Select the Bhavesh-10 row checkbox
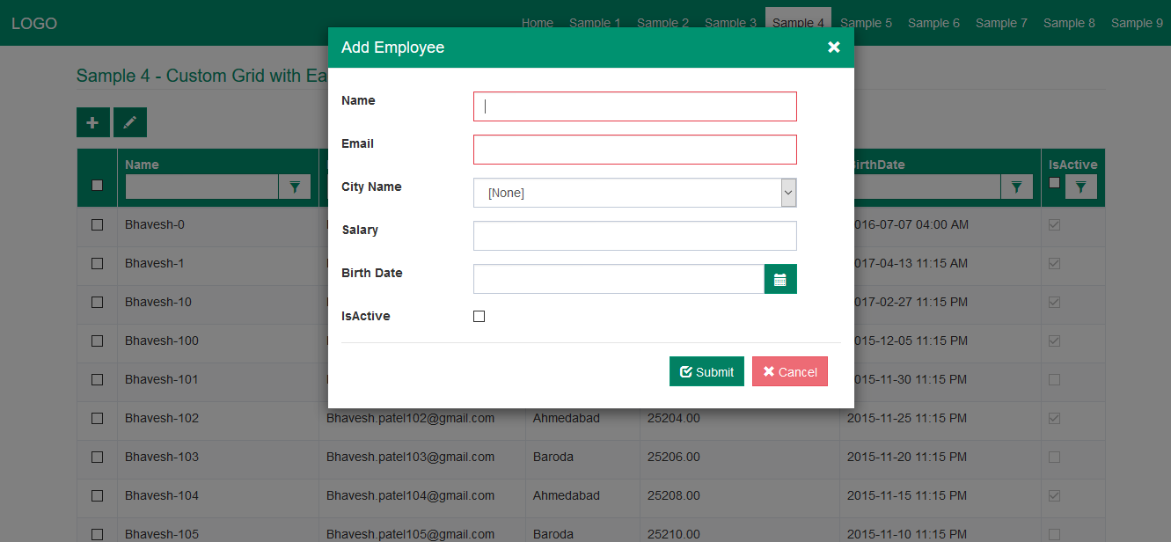 (x=98, y=303)
